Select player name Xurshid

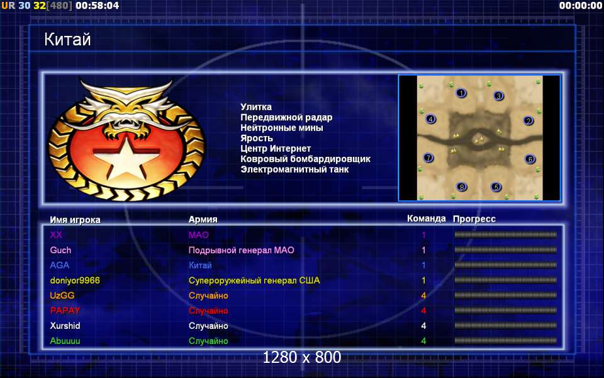click(x=65, y=326)
